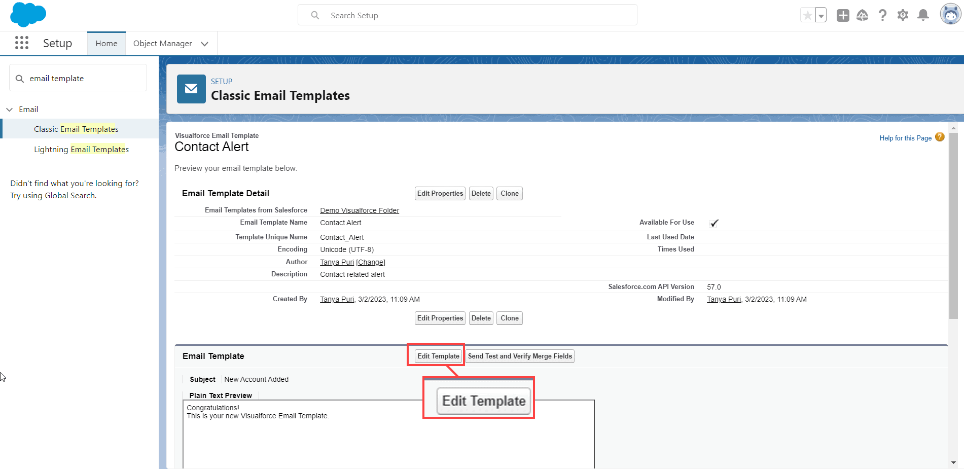Open the Salesforce Help question mark
Image resolution: width=964 pixels, height=469 pixels.
tap(883, 15)
